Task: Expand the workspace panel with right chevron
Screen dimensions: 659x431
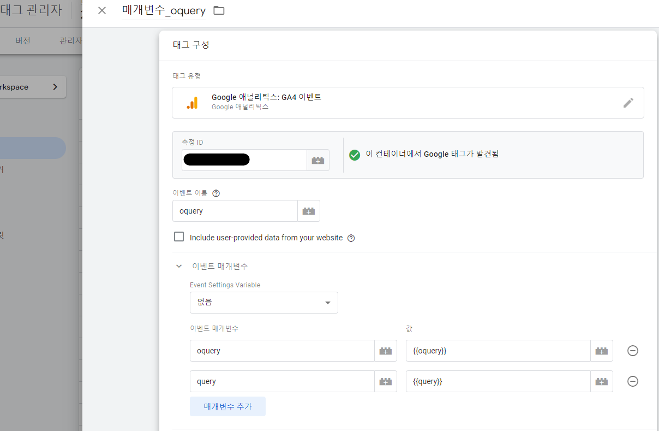Action: [x=55, y=86]
